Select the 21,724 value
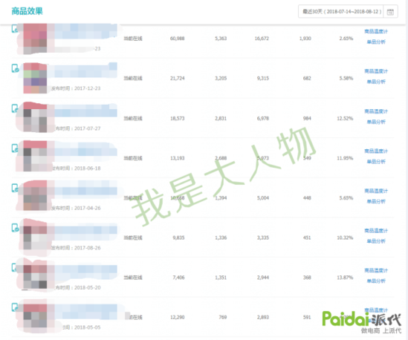This screenshot has width=408, height=340. pyautogui.click(x=177, y=78)
